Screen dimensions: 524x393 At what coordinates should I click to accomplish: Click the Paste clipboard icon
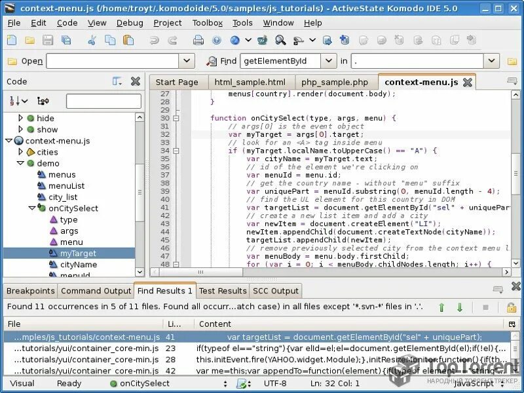(x=128, y=41)
